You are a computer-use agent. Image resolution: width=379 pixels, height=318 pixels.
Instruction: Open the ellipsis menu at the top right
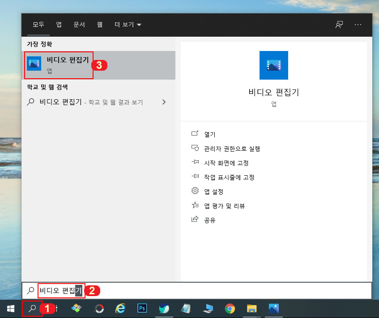click(x=358, y=25)
